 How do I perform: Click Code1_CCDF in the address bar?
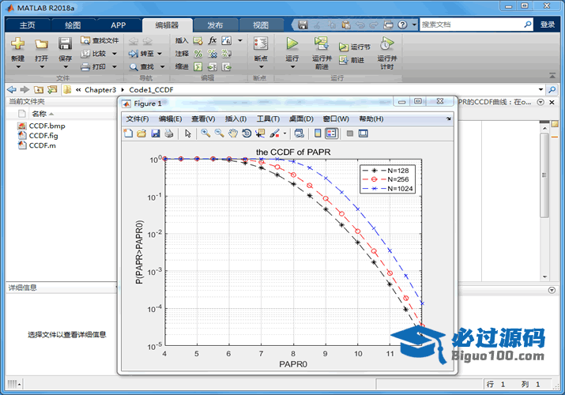coord(151,89)
